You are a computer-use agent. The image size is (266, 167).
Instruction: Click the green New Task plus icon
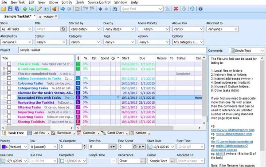tap(25, 9)
